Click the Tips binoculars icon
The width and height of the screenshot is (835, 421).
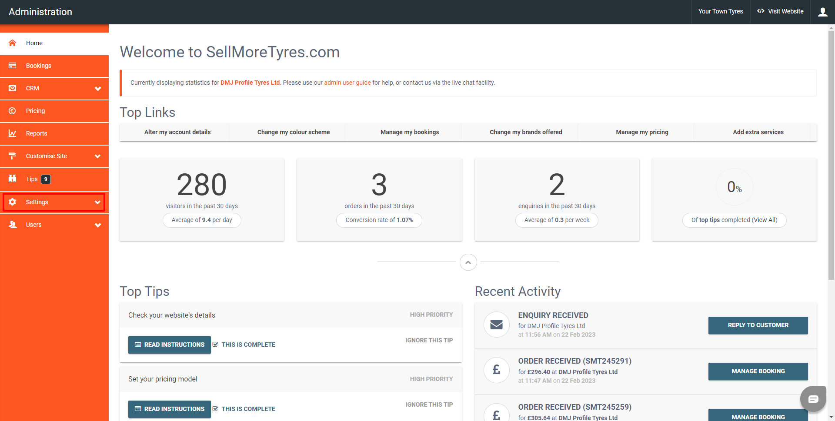tap(12, 179)
